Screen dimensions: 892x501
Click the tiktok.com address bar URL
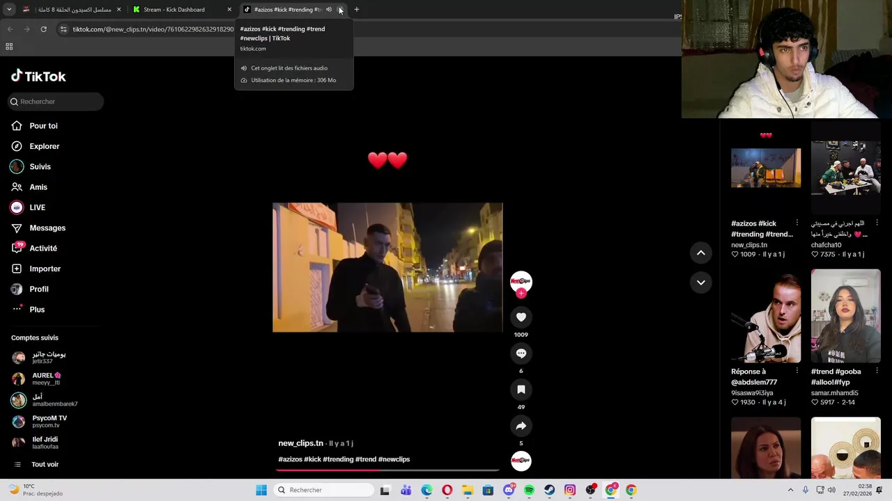(x=153, y=29)
